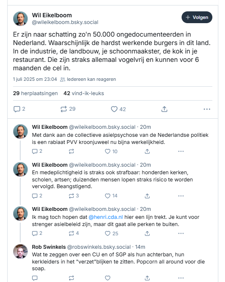Repost the asielpsychose reply
The width and height of the screenshot is (225, 282).
coord(71,152)
